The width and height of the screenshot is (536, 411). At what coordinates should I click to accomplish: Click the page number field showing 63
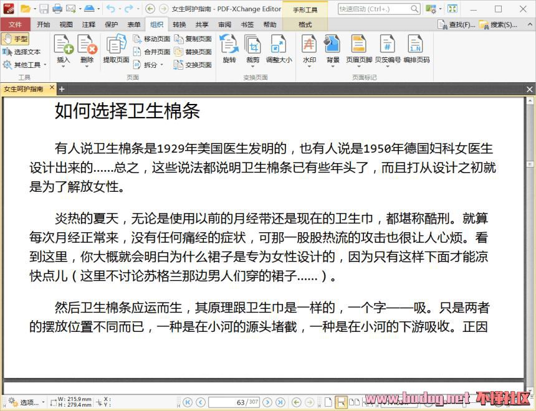click(234, 402)
